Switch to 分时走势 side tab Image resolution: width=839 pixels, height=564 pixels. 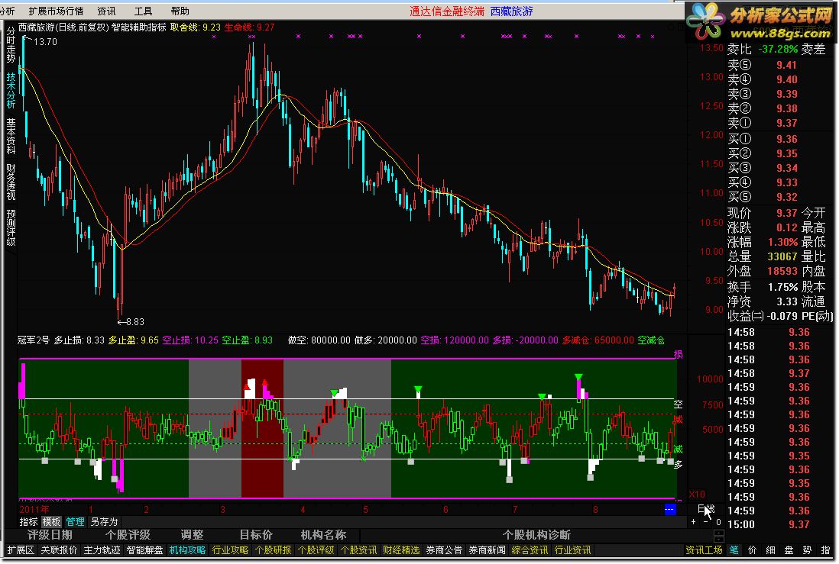click(x=11, y=46)
